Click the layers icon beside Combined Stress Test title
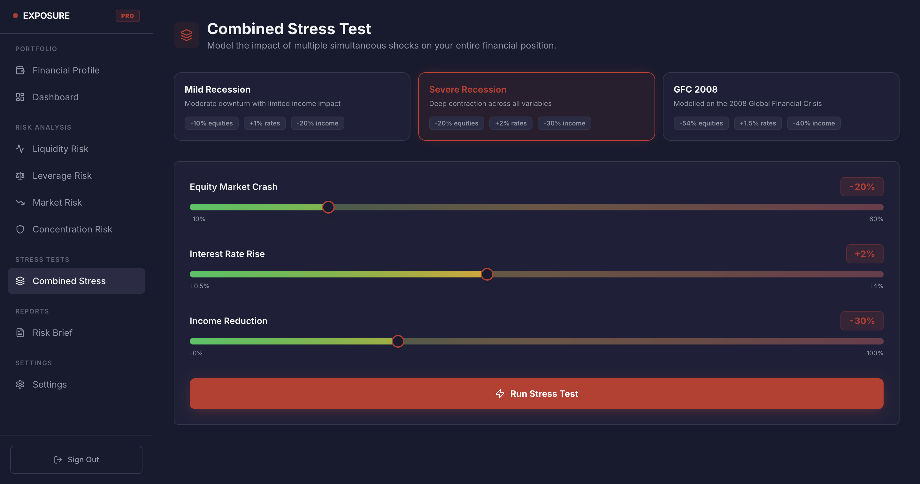Viewport: 920px width, 484px height. tap(186, 34)
